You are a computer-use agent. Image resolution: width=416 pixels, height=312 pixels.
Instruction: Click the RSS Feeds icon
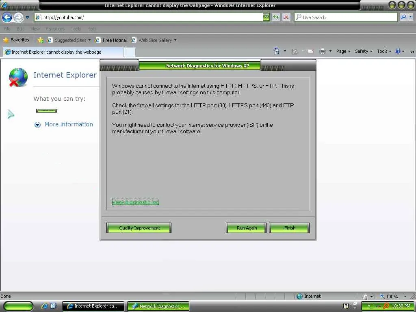pyautogui.click(x=294, y=52)
